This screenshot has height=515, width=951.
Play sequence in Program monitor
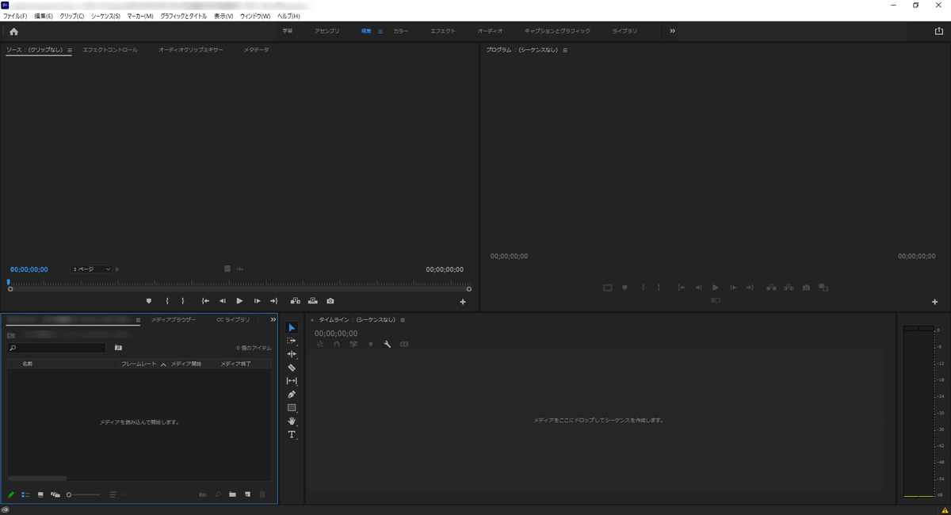tap(715, 288)
